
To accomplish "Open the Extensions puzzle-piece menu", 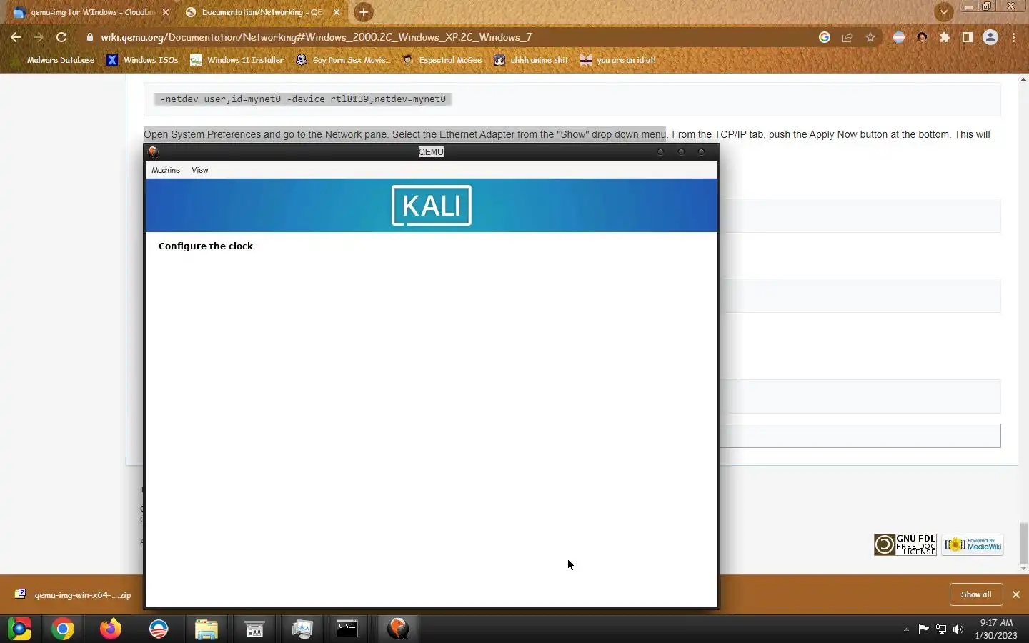I will tap(945, 37).
